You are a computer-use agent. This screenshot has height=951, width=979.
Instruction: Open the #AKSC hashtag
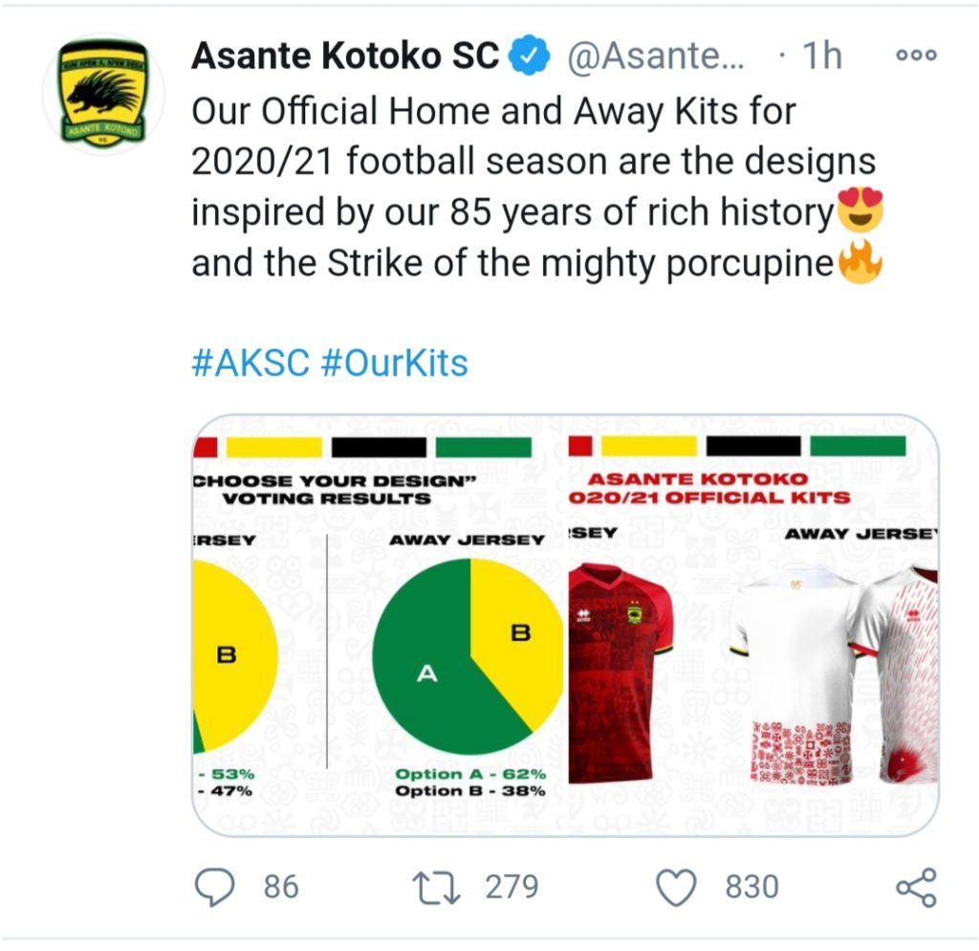[251, 364]
